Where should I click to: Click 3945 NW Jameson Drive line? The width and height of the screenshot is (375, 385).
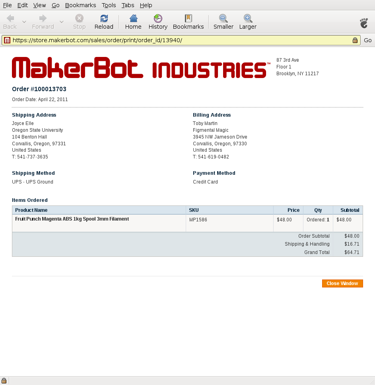point(220,137)
